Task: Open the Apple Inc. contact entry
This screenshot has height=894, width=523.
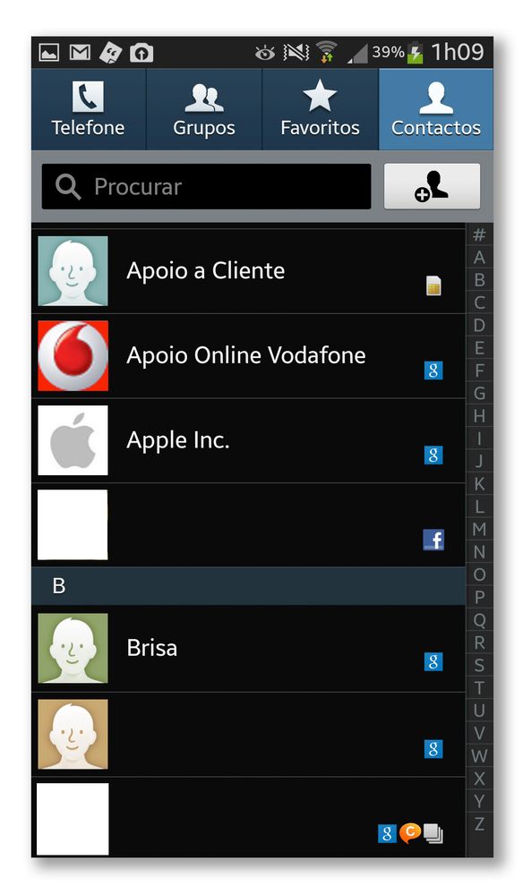Action: pyautogui.click(x=248, y=440)
